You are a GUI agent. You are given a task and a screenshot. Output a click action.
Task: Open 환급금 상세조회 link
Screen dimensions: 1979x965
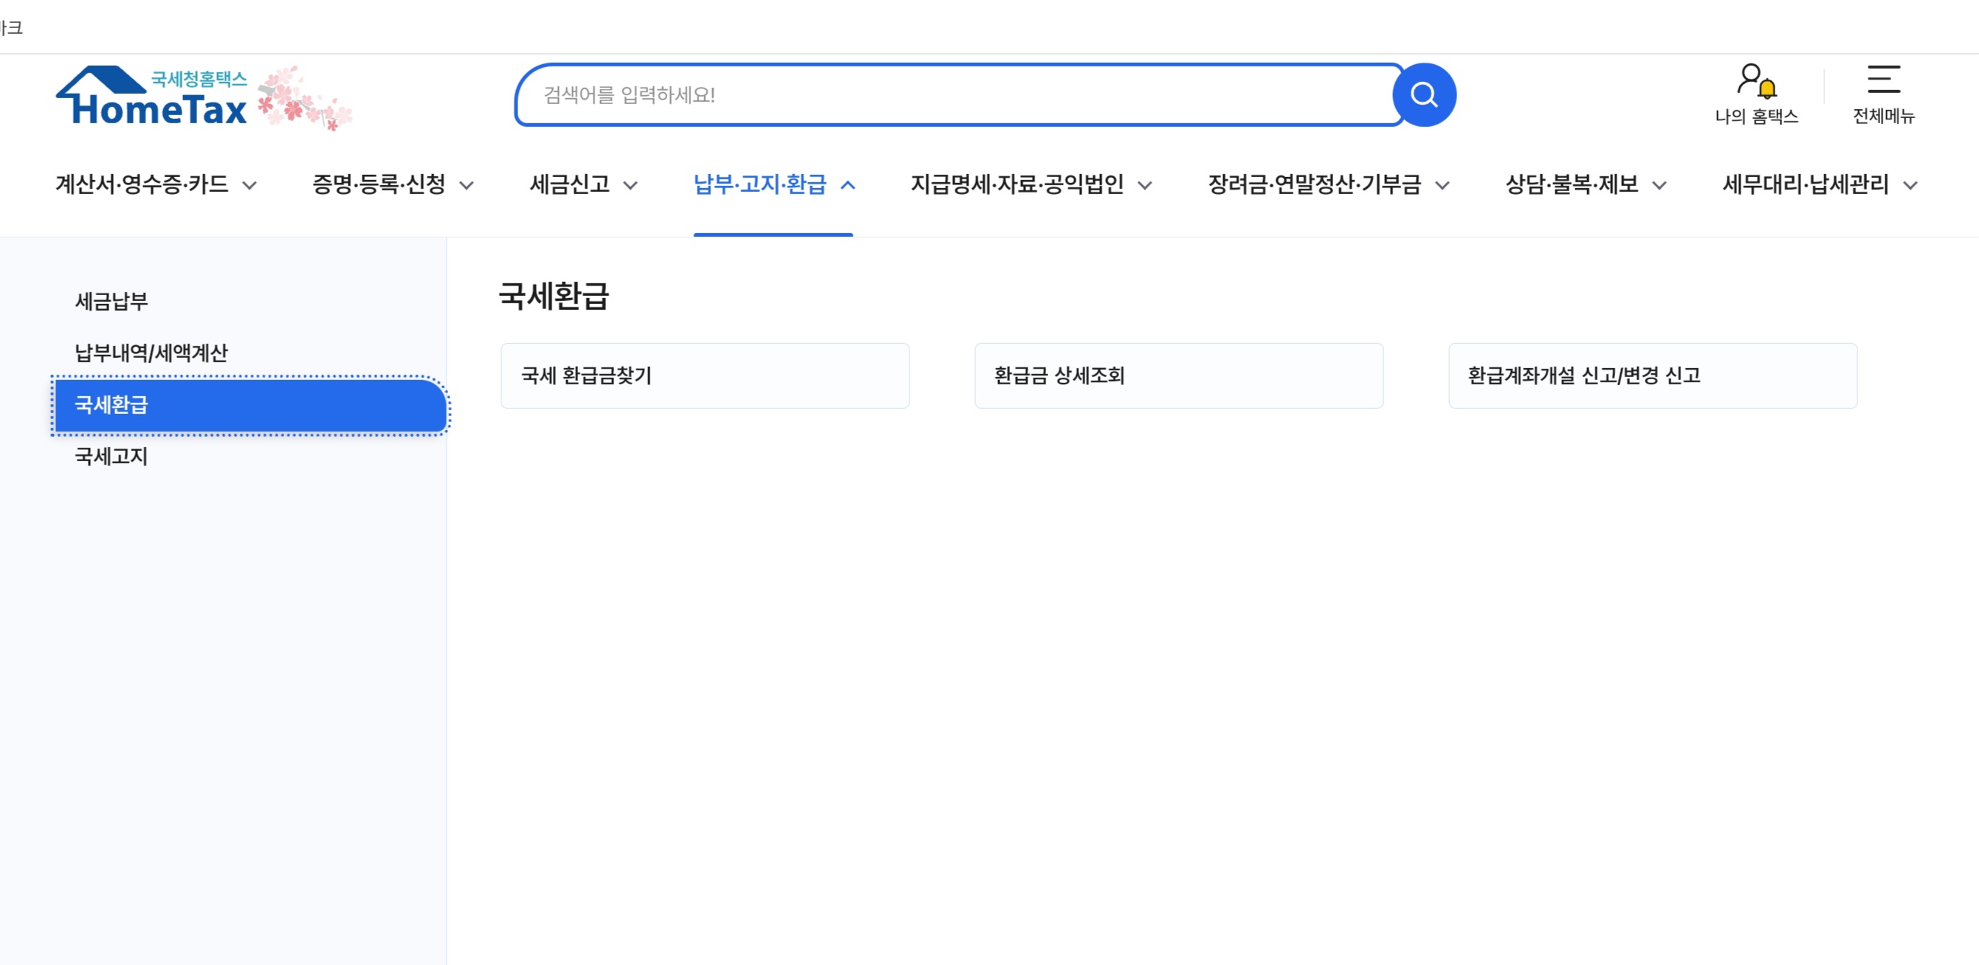[1177, 376]
